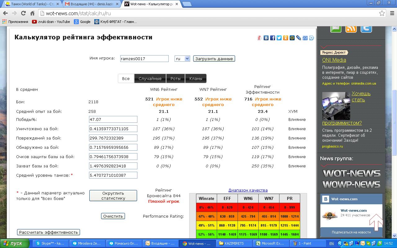Edit the Повреждений за бой field
Screen dimensions: 397x248
click(x=113, y=138)
